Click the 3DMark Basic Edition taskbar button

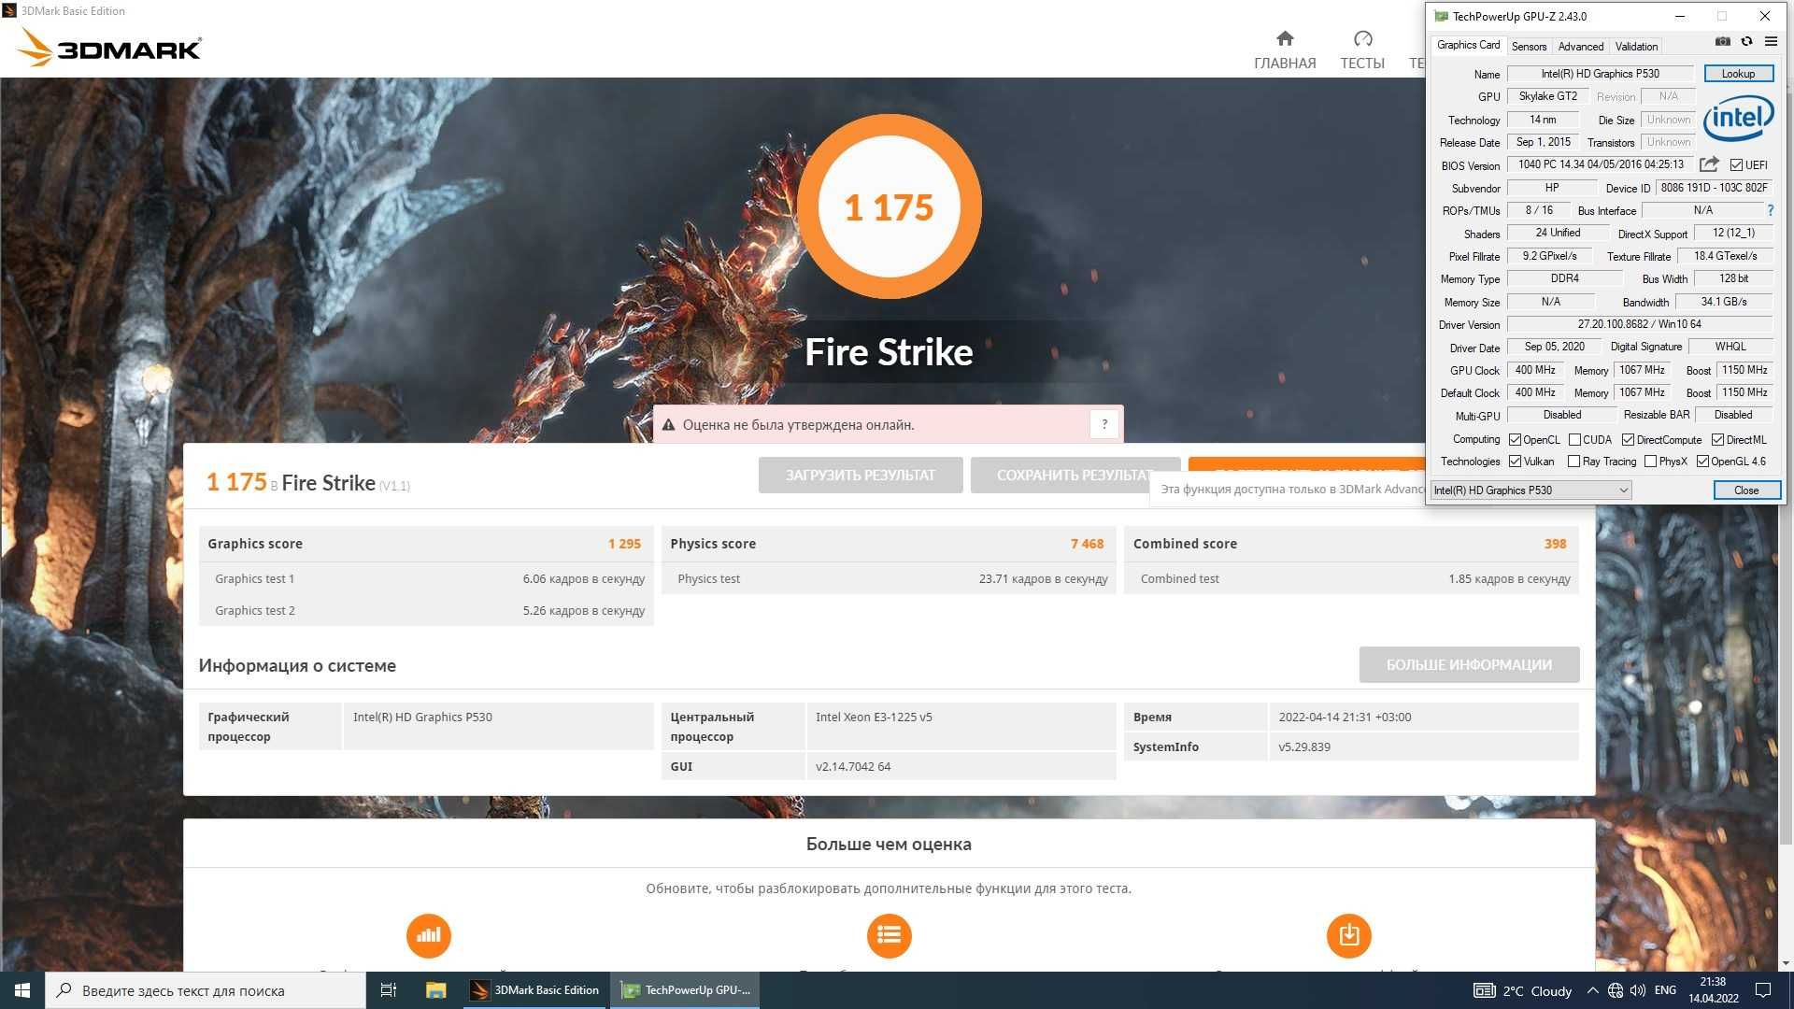point(535,990)
